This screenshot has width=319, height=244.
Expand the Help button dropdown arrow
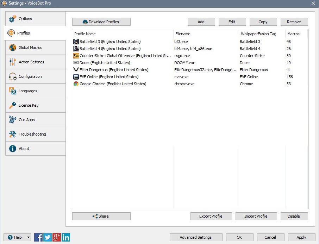tap(28, 237)
